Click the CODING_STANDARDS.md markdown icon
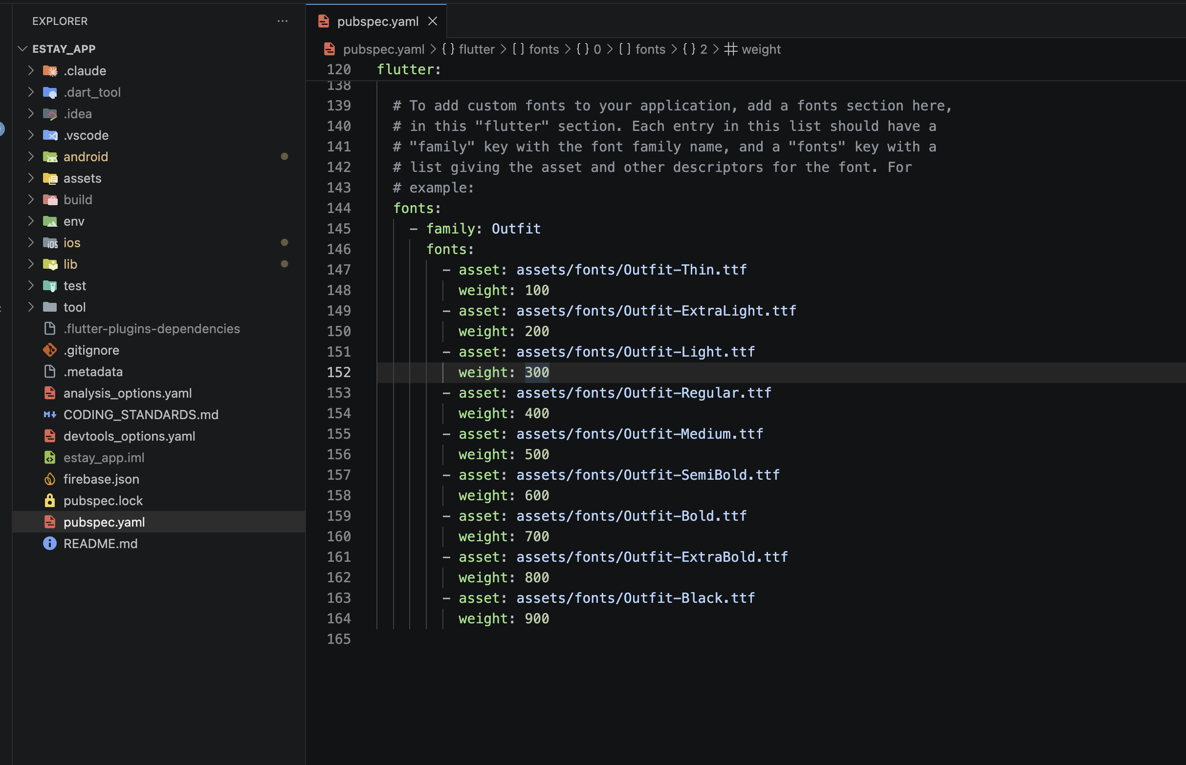Image resolution: width=1186 pixels, height=765 pixels. point(50,415)
